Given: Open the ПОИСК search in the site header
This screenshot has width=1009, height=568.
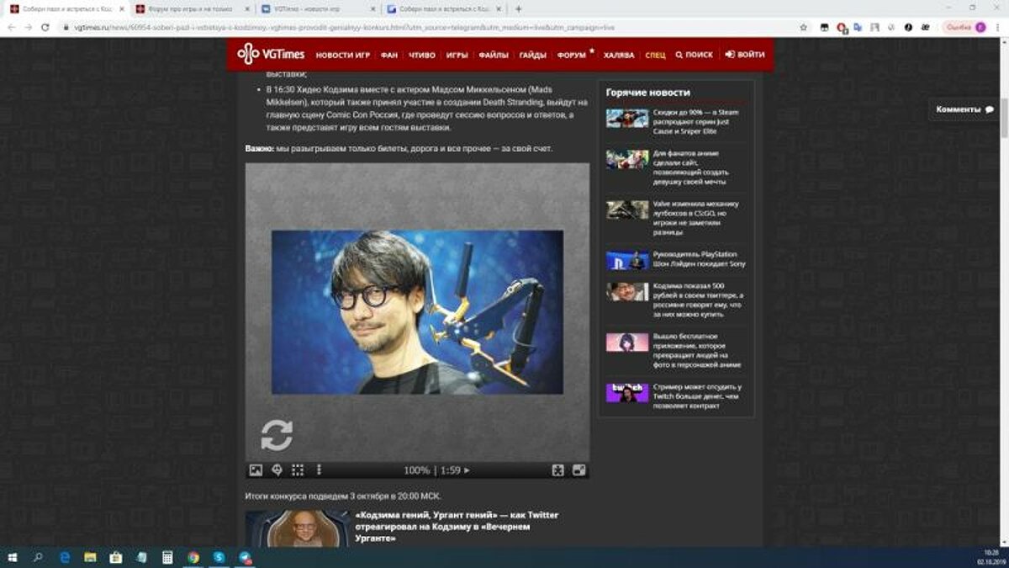Looking at the screenshot, I should (694, 55).
